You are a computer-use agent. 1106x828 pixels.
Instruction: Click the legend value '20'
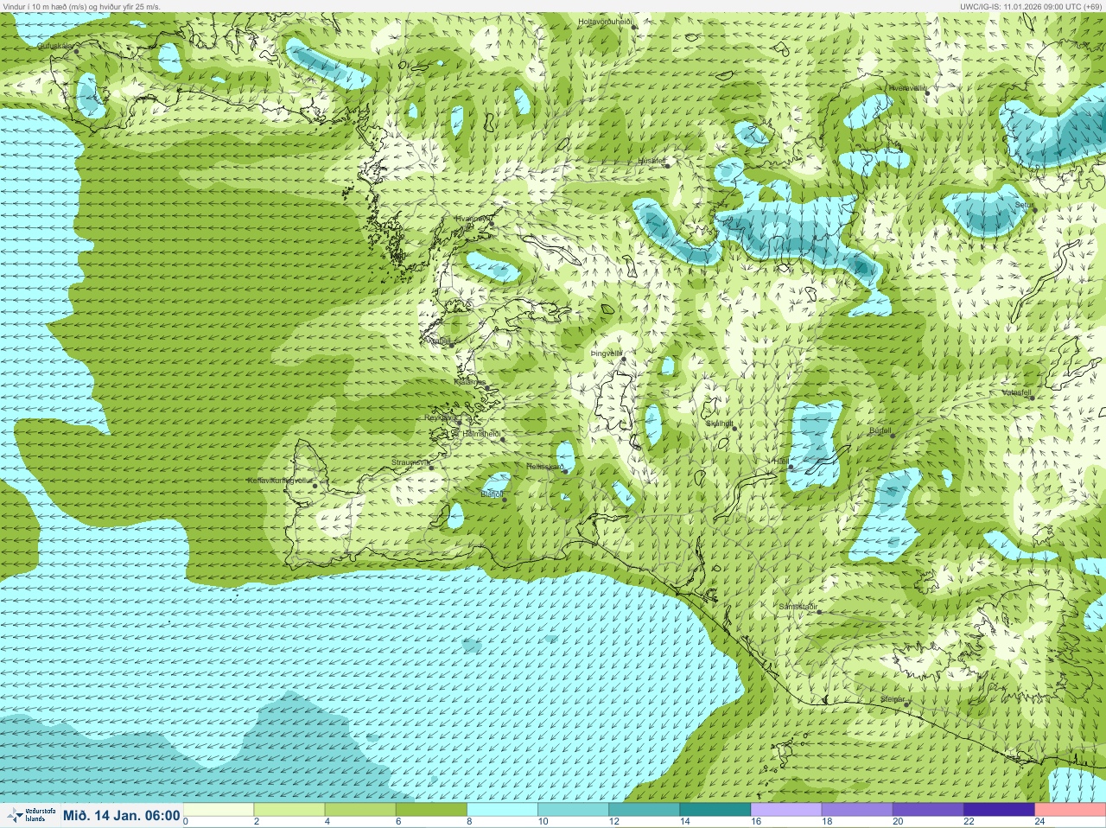click(x=898, y=822)
